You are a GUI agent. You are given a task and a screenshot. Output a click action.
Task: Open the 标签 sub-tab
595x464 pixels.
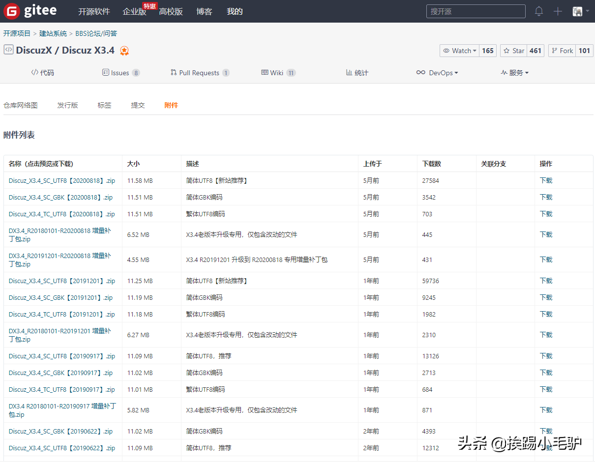[x=104, y=105]
